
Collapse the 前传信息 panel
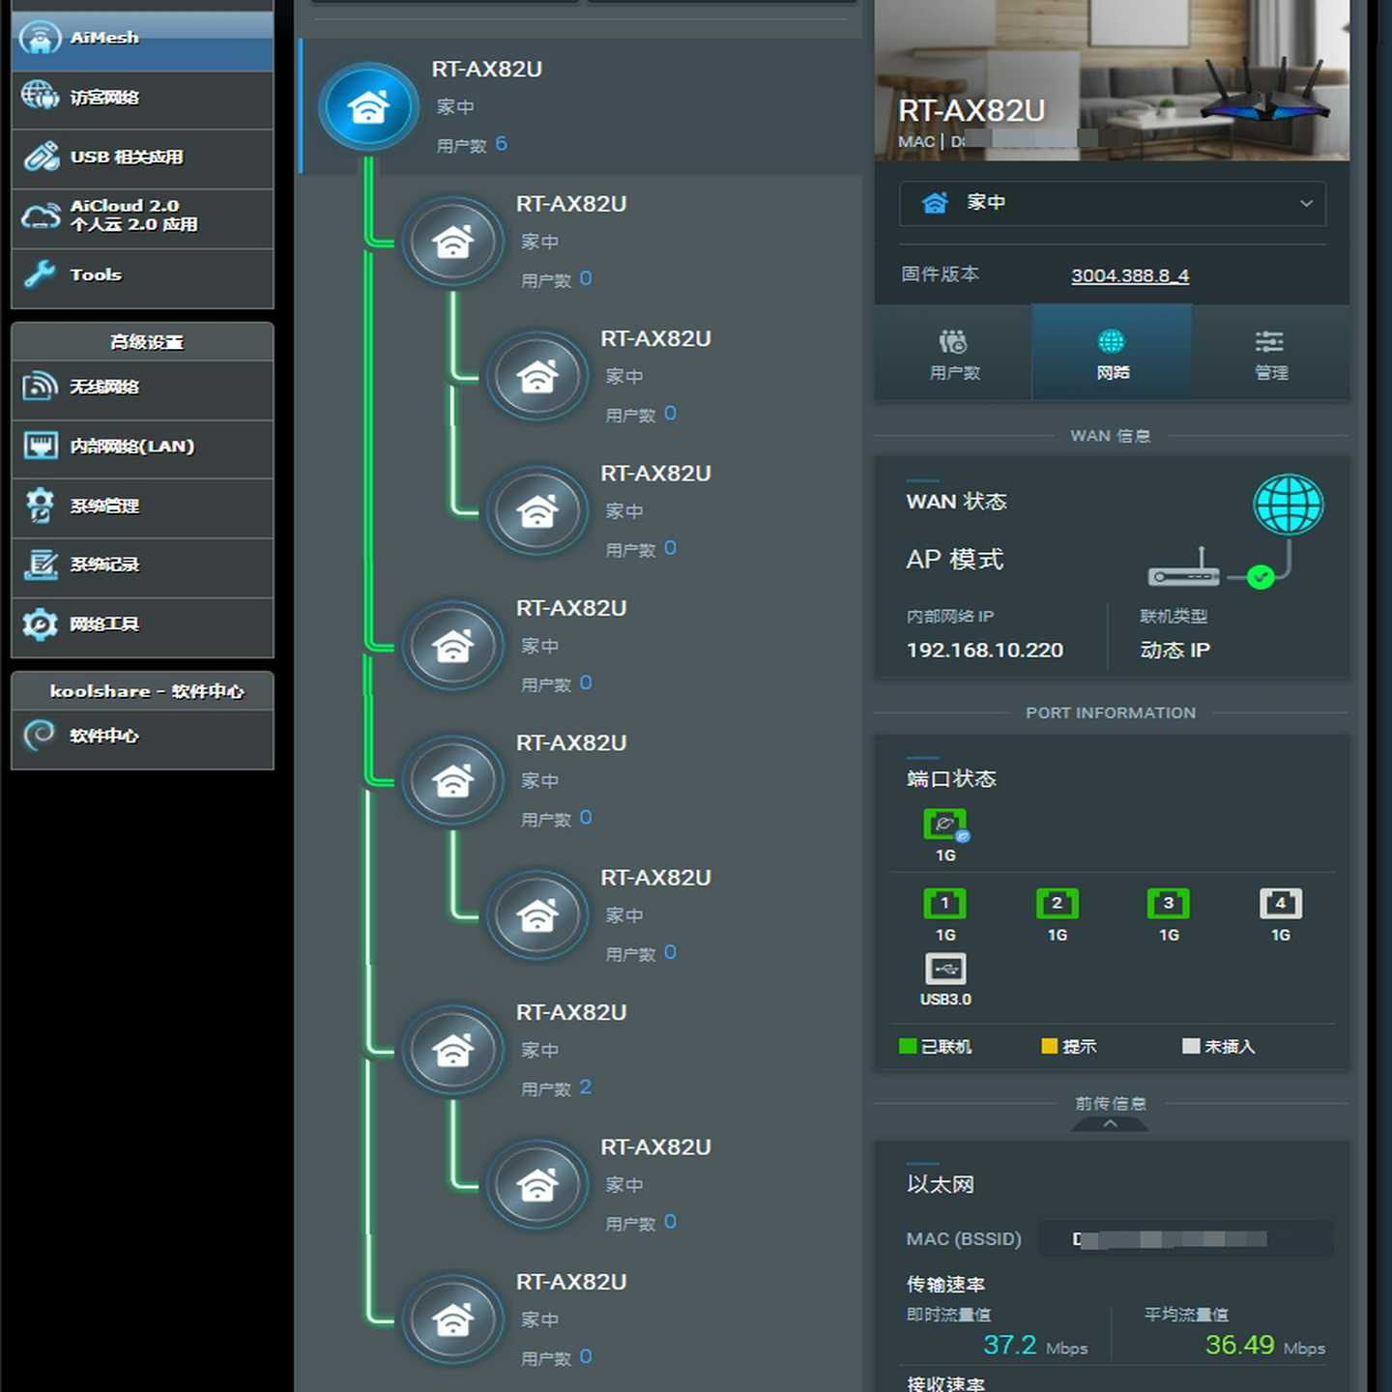tap(1111, 1124)
